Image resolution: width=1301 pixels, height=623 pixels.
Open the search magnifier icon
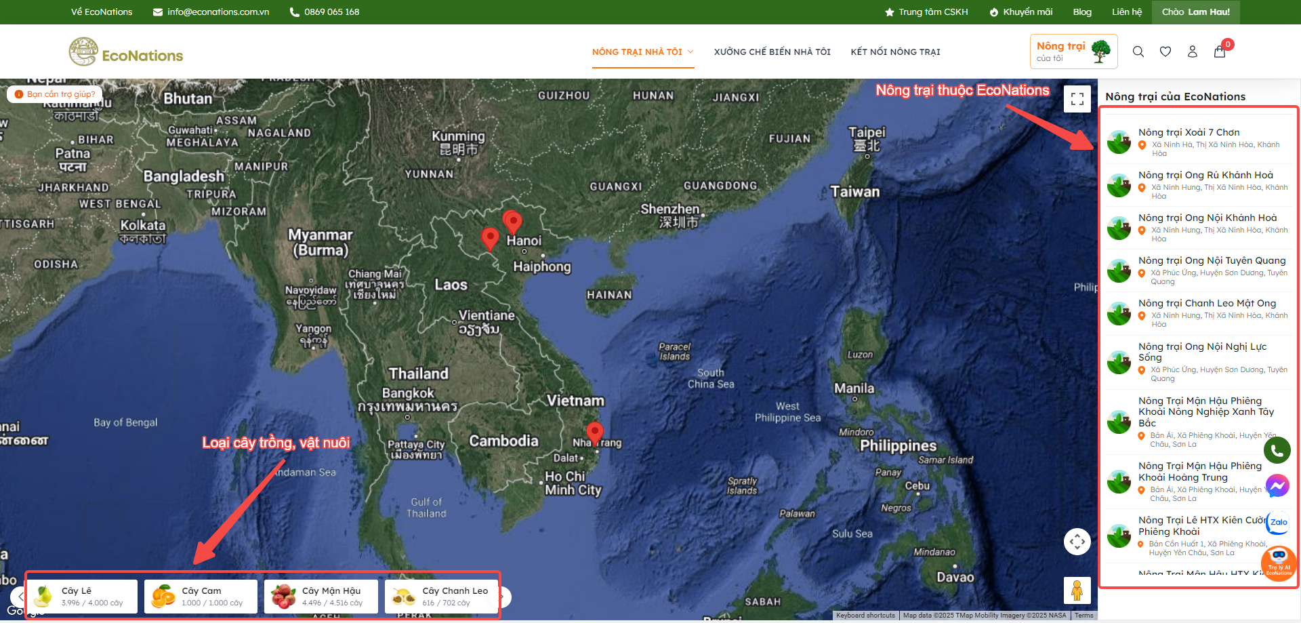pyautogui.click(x=1138, y=52)
